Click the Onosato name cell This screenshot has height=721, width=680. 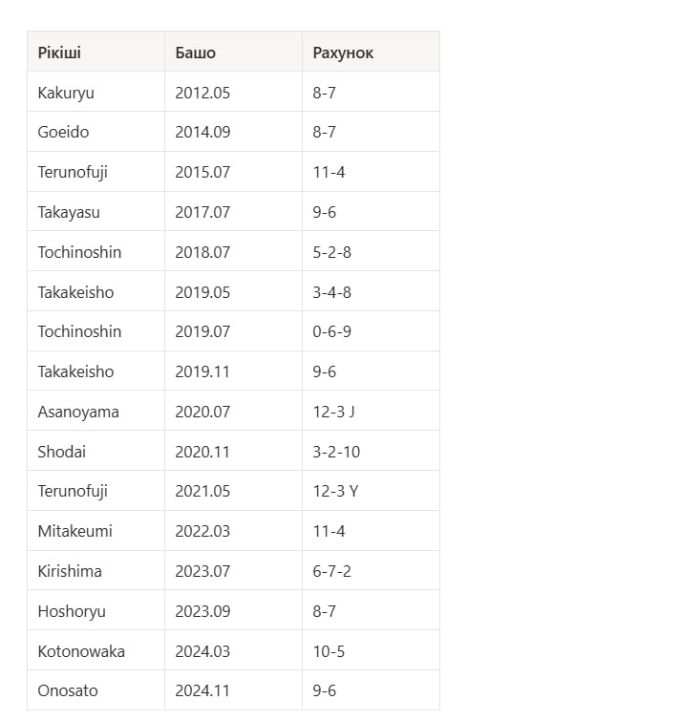(68, 690)
